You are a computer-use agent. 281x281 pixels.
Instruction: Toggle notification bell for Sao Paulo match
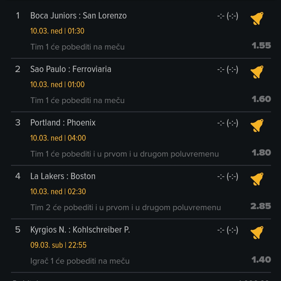(x=257, y=72)
